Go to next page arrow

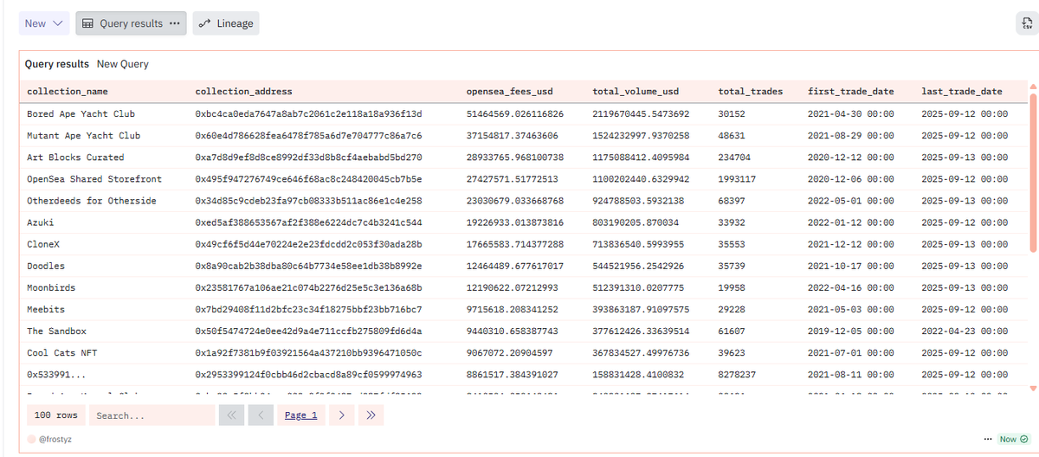342,415
